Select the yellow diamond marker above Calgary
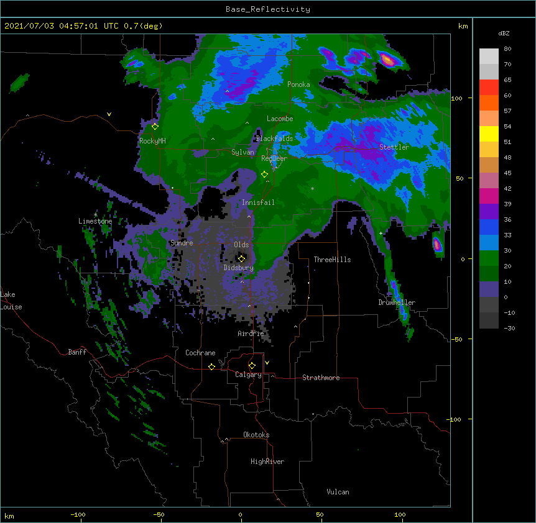Screen dimensions: 536x523 pyautogui.click(x=252, y=366)
